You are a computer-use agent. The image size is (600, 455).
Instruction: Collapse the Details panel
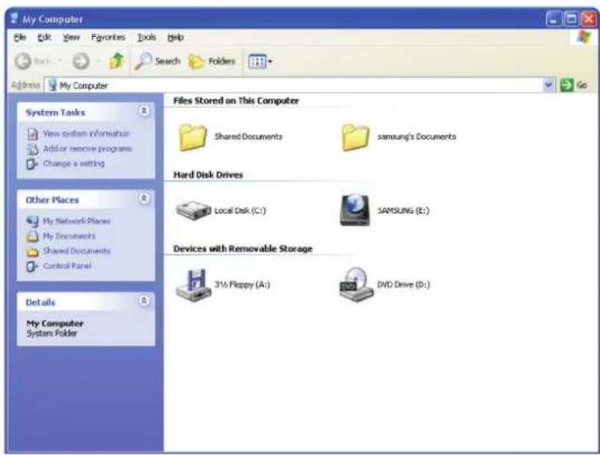pos(144,301)
